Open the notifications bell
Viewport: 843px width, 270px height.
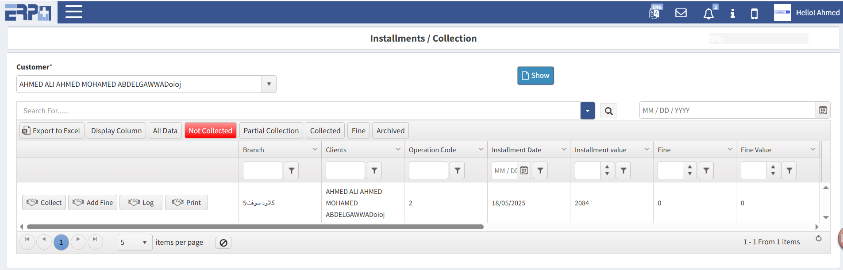[708, 14]
